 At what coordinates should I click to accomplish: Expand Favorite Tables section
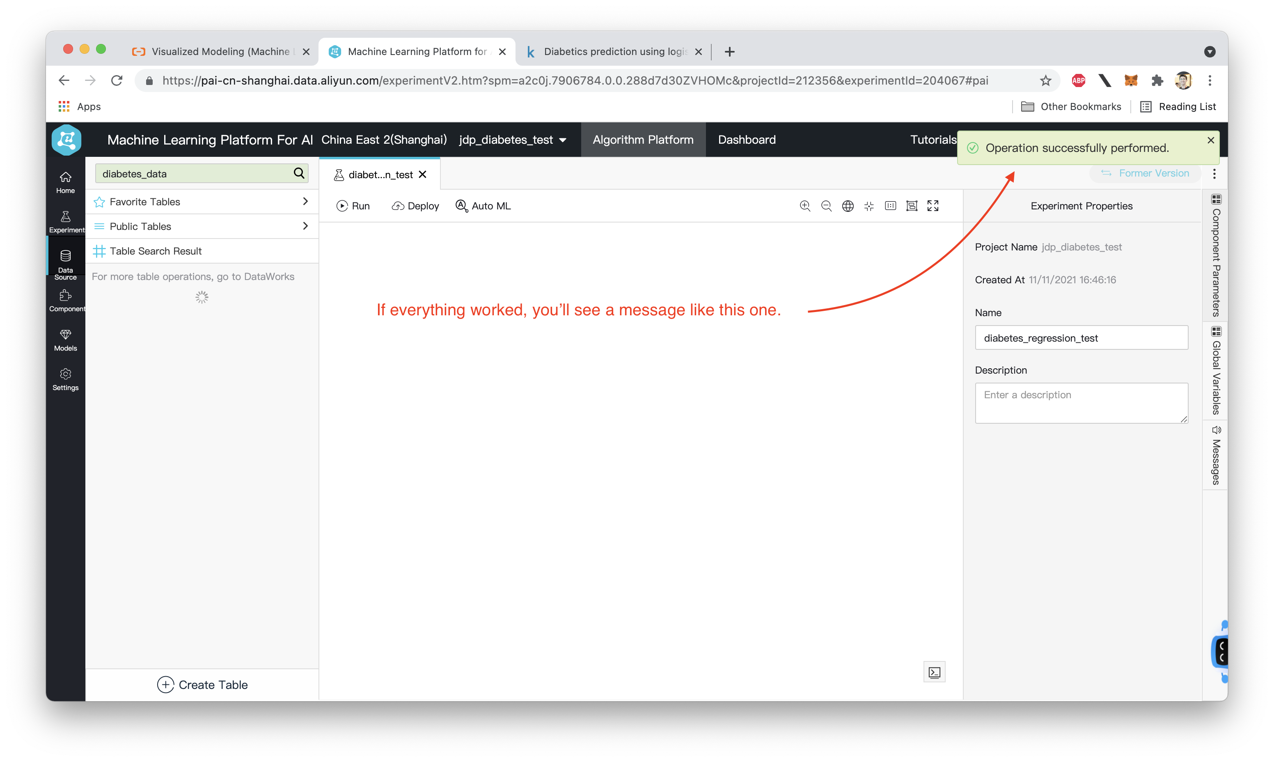[307, 202]
